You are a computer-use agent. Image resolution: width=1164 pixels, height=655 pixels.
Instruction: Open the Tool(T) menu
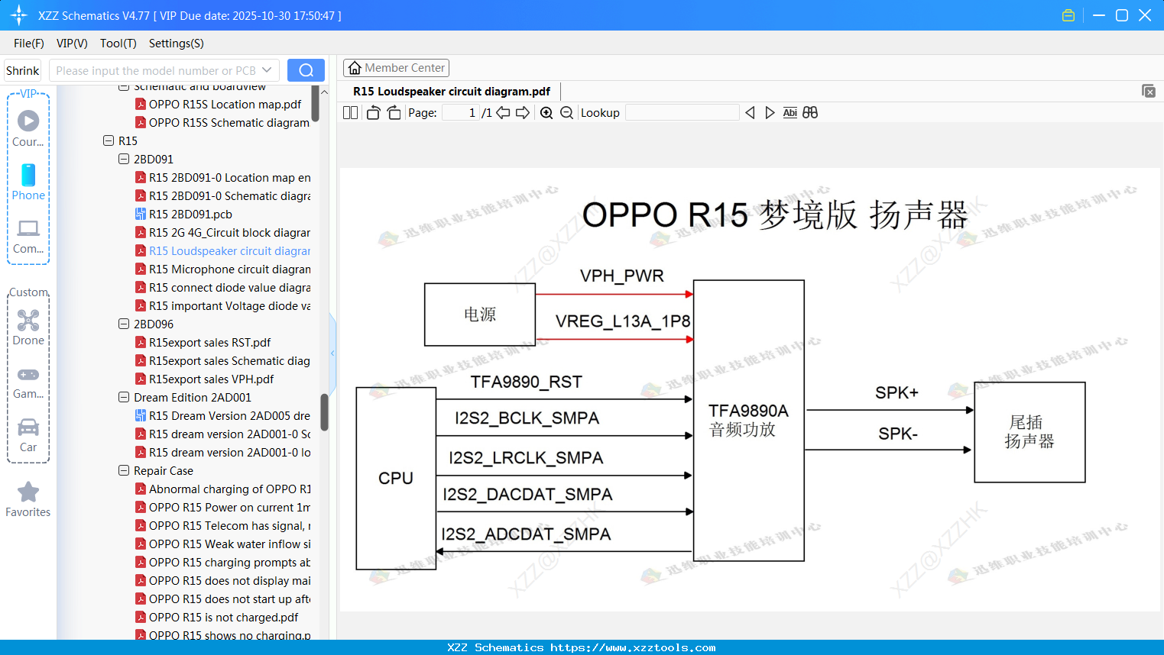click(118, 44)
